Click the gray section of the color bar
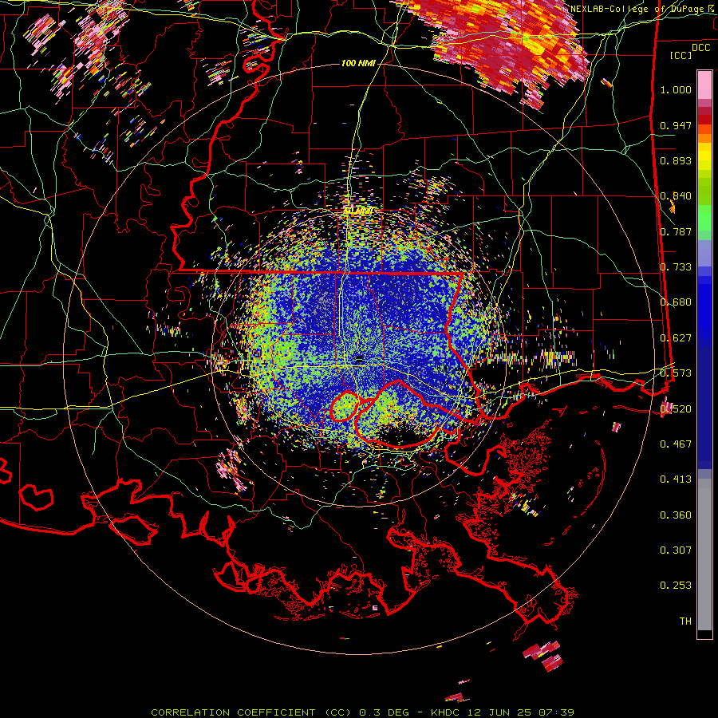This screenshot has height=718, width=718. coord(704,554)
